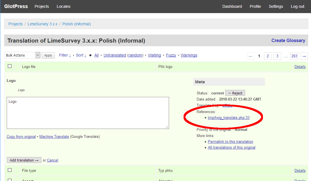The width and height of the screenshot is (311, 181).
Task: Click inside the Logo translation textarea
Action: [x=88, y=113]
